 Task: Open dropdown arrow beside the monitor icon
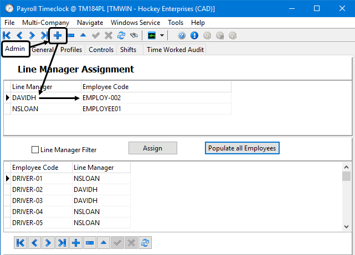[x=162, y=35]
